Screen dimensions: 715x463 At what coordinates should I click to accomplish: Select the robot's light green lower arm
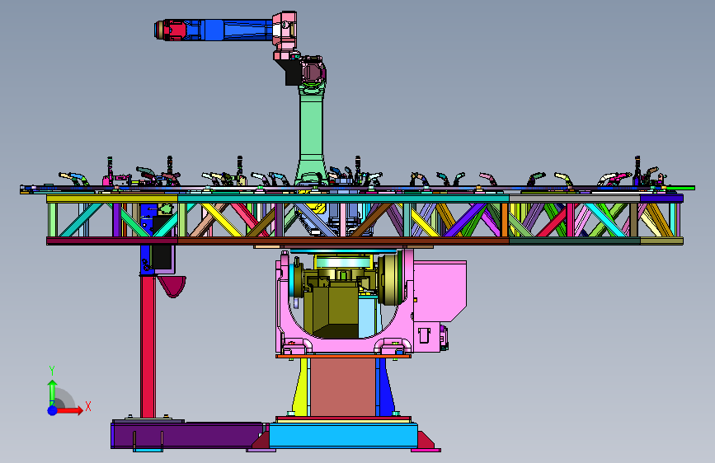click(312, 135)
